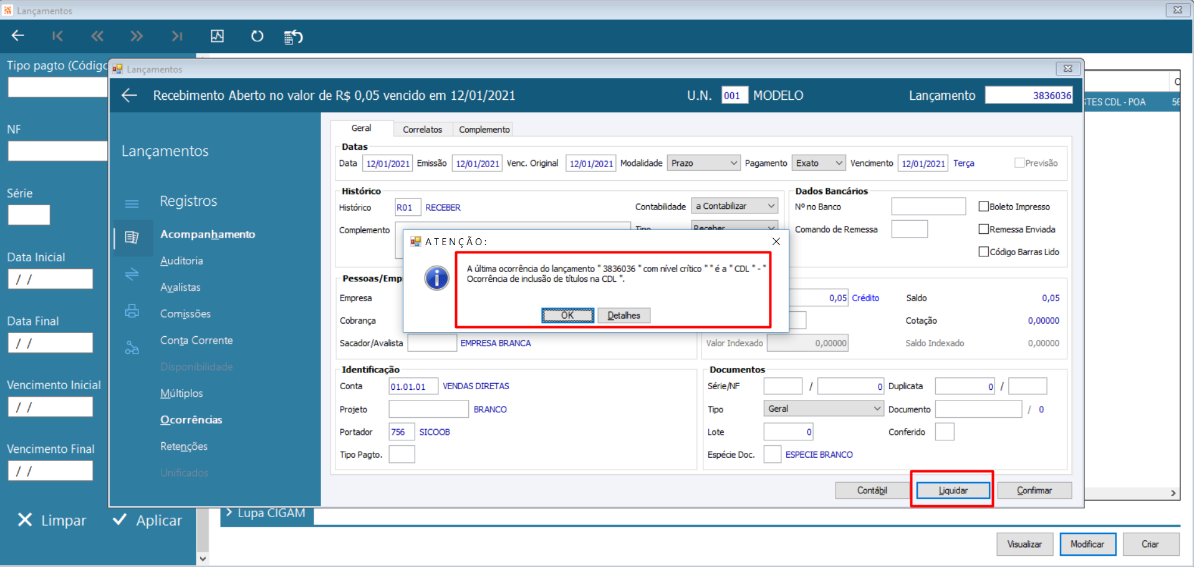Toggle the Remessa Enviada checkbox
Screen dimensions: 1194x567
[x=984, y=229]
